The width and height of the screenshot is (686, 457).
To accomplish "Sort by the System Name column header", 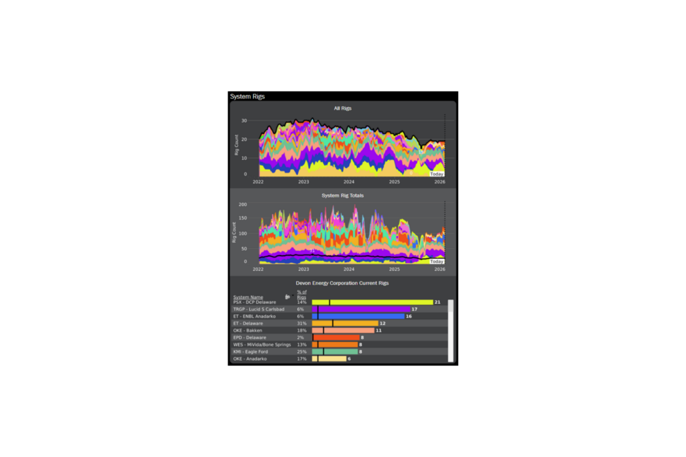I will pos(248,297).
